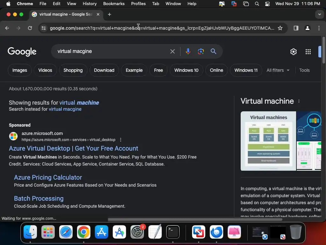Open site information icon in address bar

(x=43, y=28)
